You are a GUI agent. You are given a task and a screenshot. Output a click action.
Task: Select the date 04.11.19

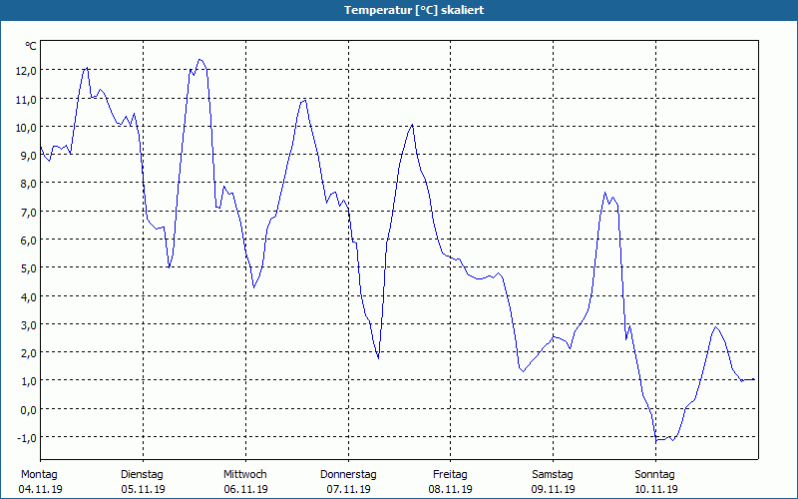click(x=41, y=489)
